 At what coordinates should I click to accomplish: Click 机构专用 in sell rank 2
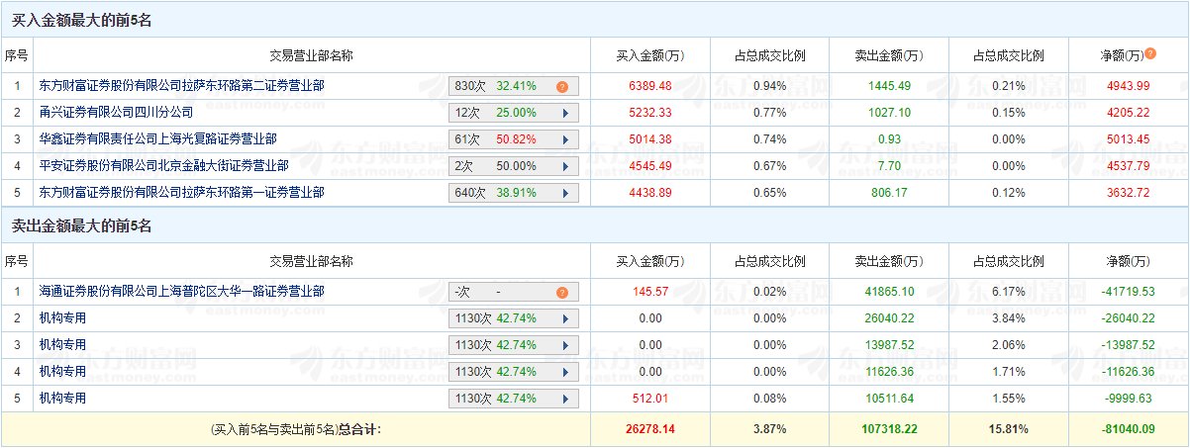[x=63, y=318]
